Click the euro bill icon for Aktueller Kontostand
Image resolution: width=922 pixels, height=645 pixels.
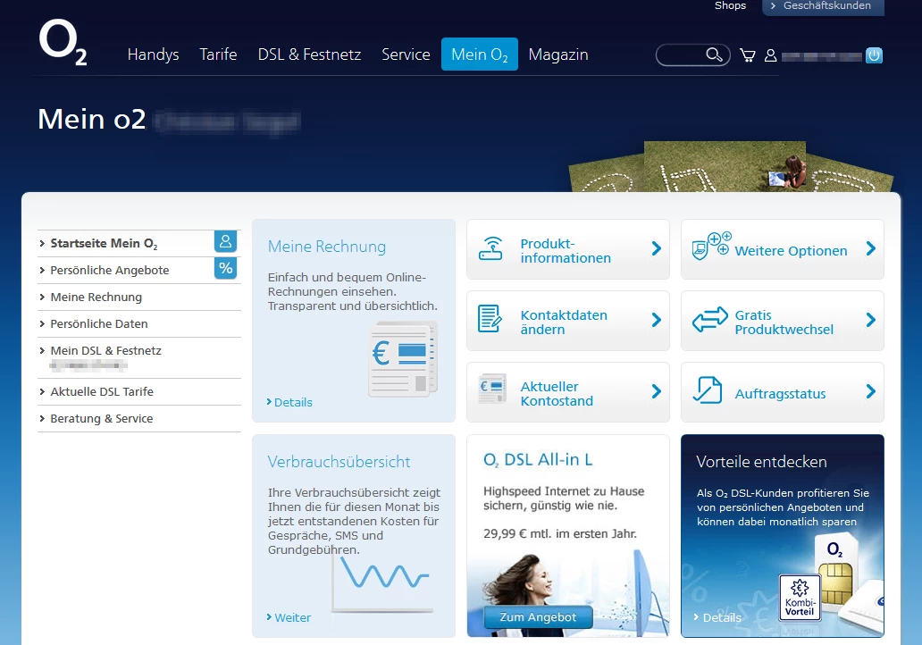(x=492, y=389)
